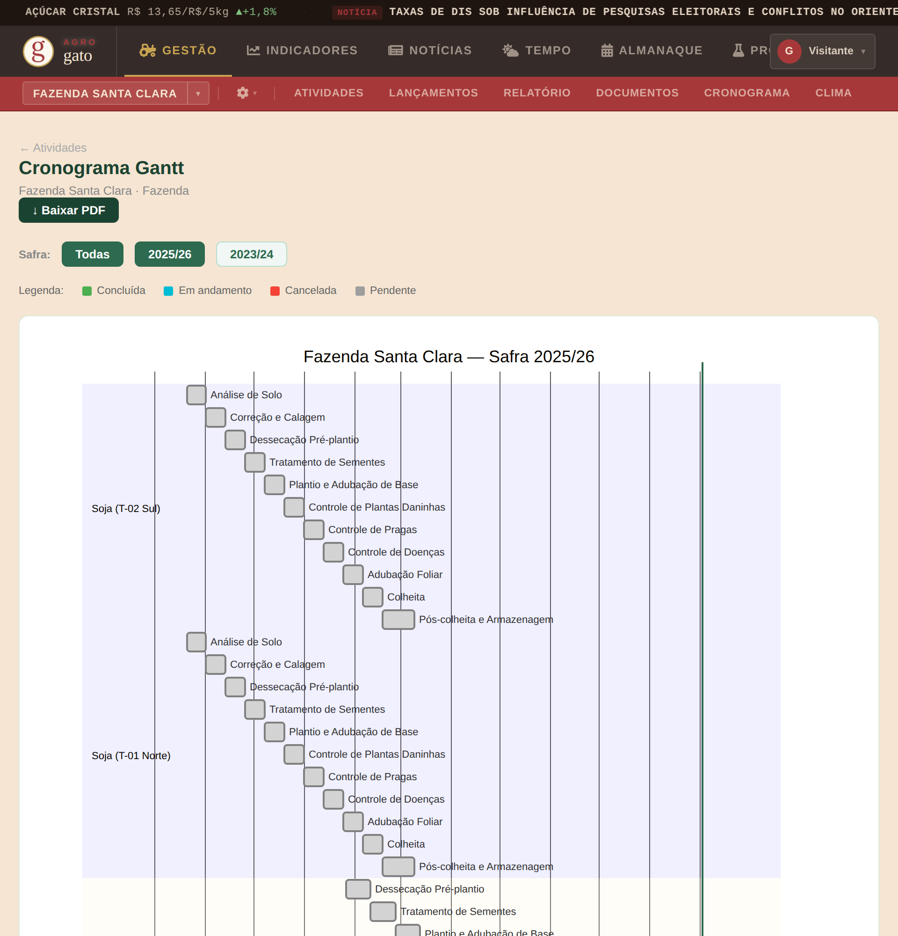Click the settings gear icon

click(x=243, y=93)
